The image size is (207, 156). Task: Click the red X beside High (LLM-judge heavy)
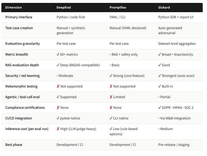click(58, 129)
